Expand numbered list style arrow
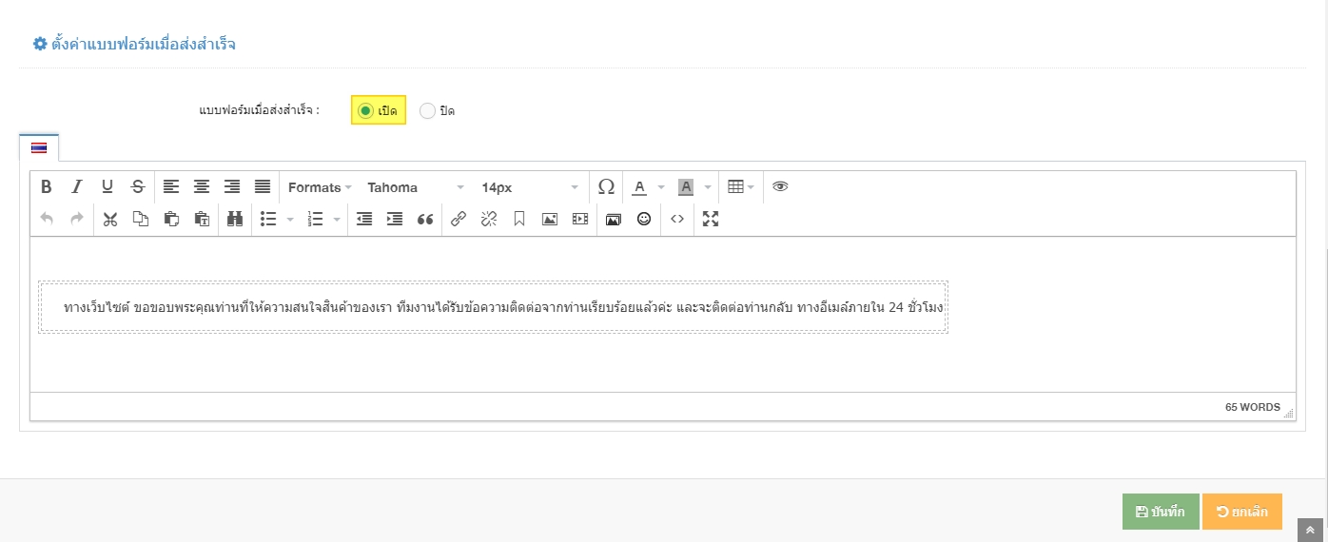Screen dimensions: 1328x542 coord(336,220)
